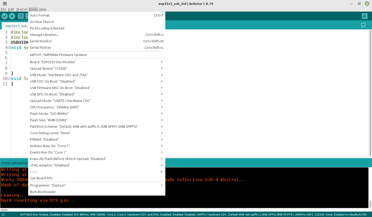The image size is (372, 217).
Task: Open WiFi101 / WiFiNINA Firmware Updater
Action: pyautogui.click(x=97, y=55)
